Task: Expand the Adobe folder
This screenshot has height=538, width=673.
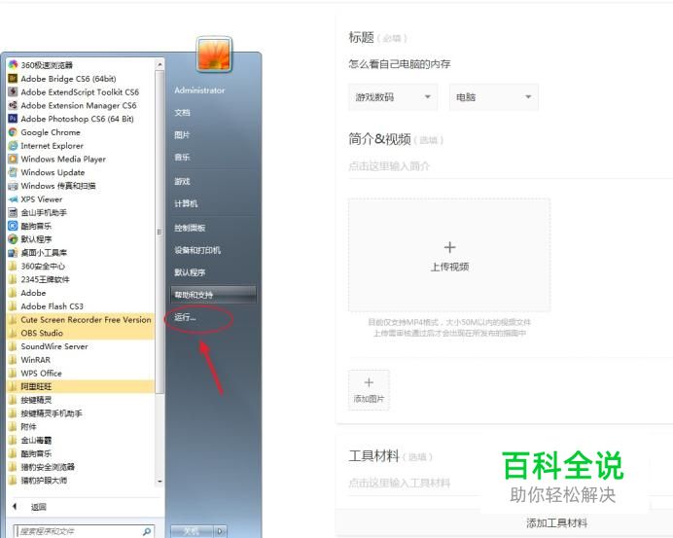Action: [81, 293]
